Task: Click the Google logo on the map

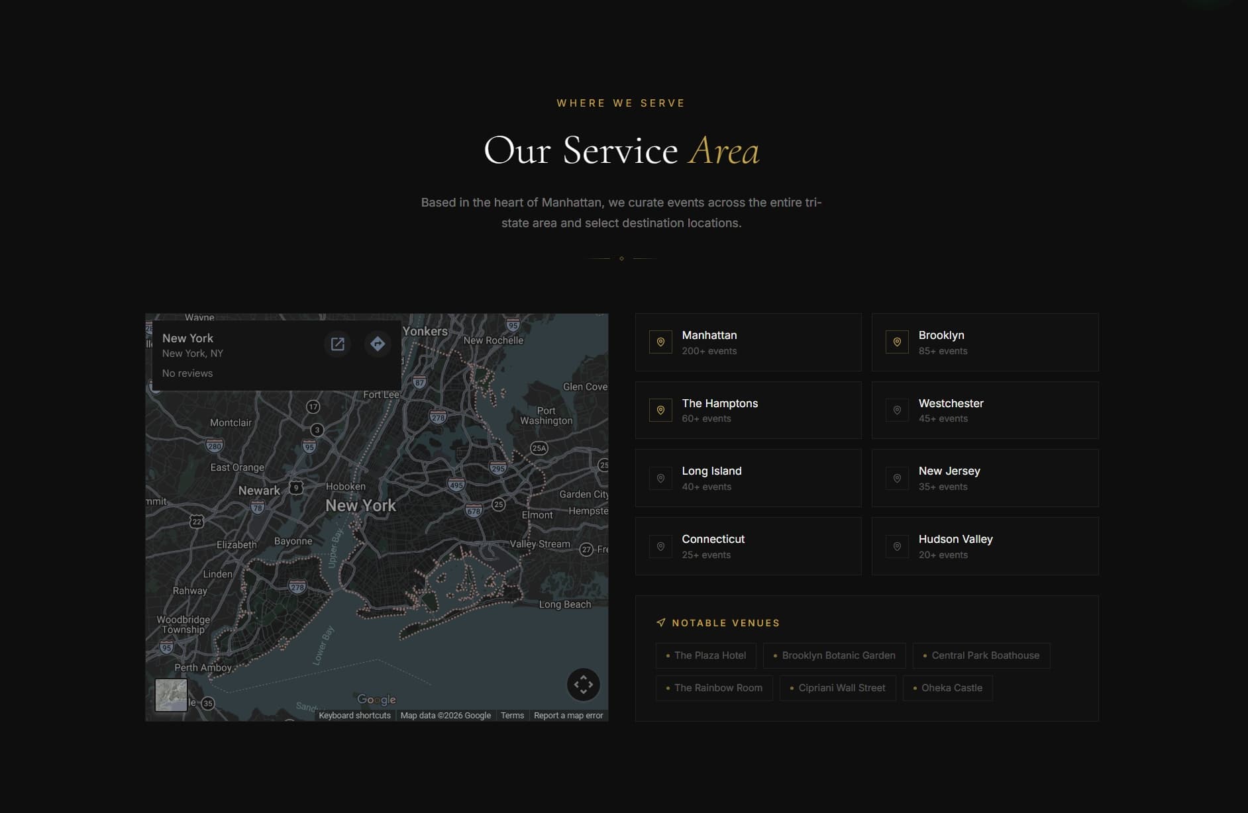Action: [376, 699]
